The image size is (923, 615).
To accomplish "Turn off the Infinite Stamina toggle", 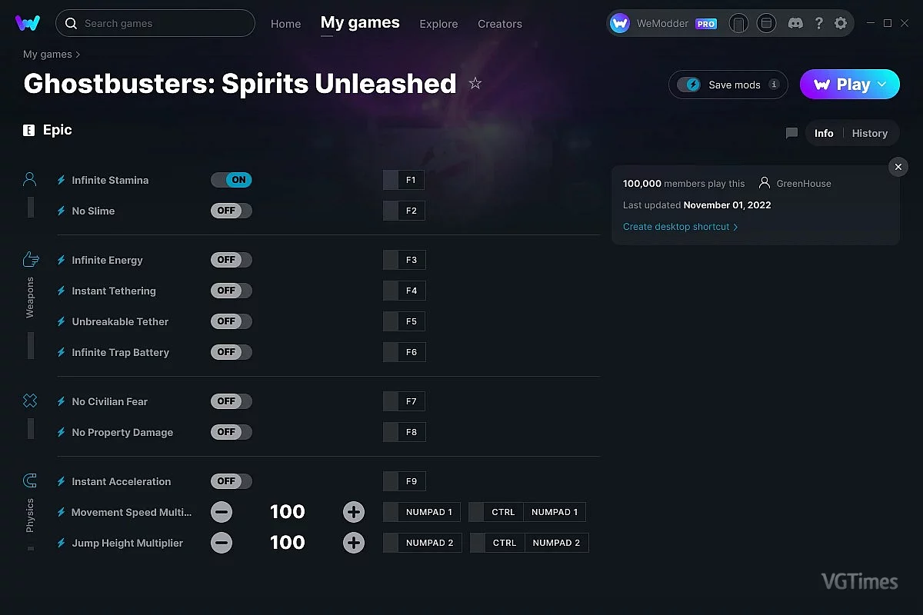I will pyautogui.click(x=232, y=180).
